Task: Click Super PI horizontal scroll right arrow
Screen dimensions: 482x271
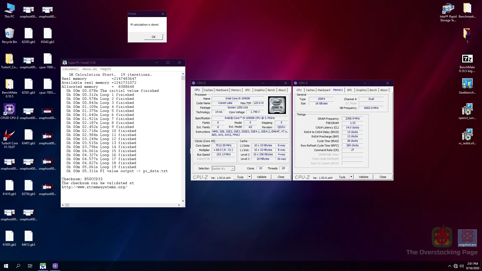Action: tap(179, 205)
